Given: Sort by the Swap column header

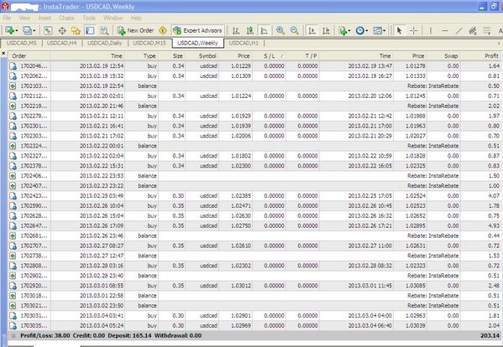Looking at the screenshot, I should click(444, 55).
